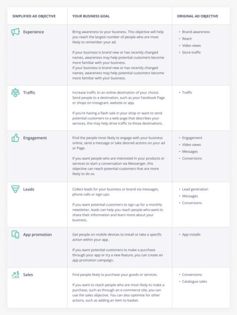Viewport: 237px width, 315px height.
Task: Click the Your Business Goal column header
Action: point(91,16)
